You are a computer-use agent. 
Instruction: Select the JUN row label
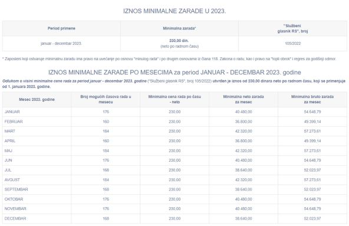pos(8,161)
